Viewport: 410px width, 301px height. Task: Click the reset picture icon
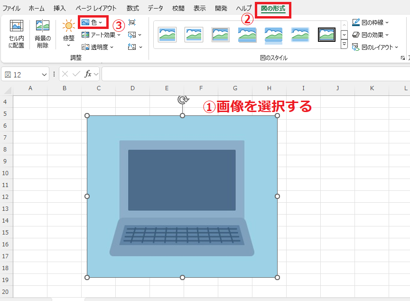click(132, 46)
